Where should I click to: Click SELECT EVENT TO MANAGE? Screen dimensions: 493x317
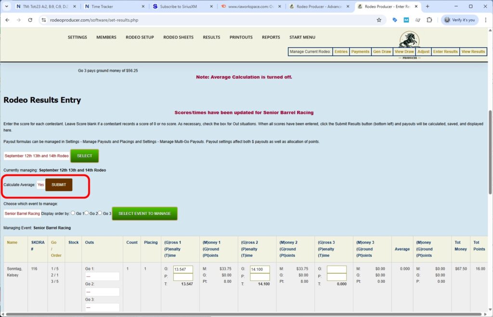(144, 213)
